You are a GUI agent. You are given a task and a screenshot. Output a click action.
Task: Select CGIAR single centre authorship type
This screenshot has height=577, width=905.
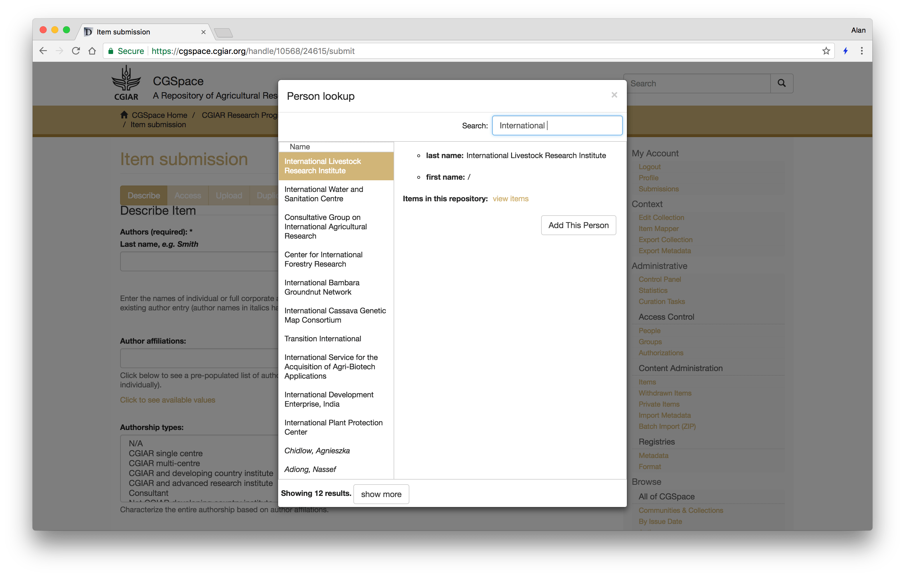(x=166, y=453)
